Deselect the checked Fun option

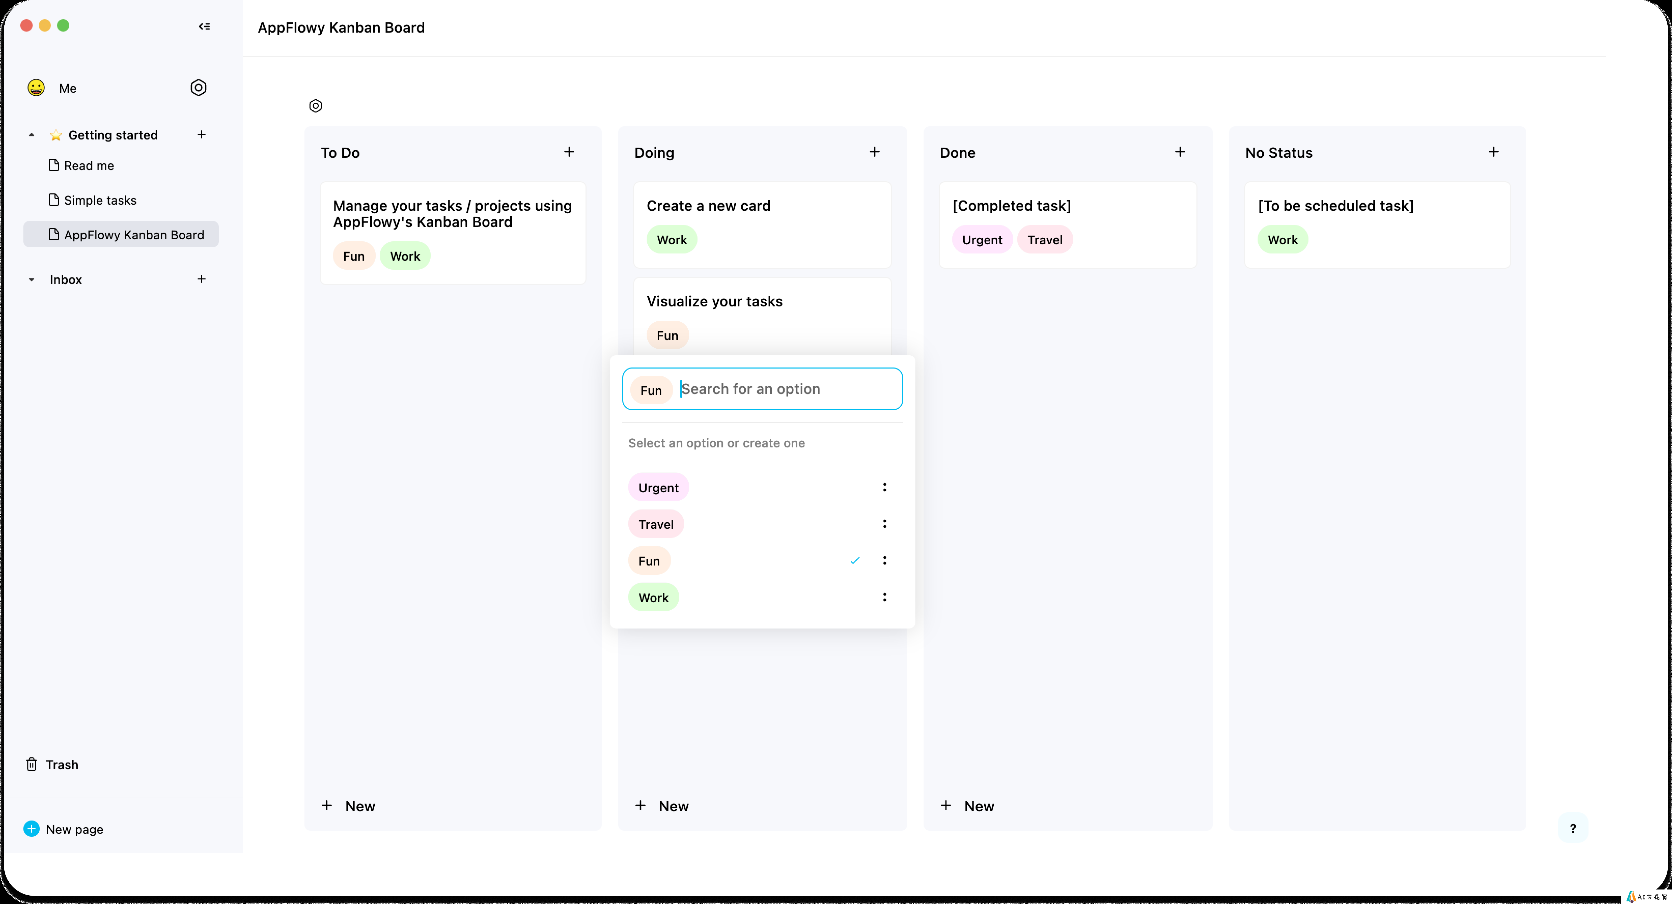tap(649, 561)
